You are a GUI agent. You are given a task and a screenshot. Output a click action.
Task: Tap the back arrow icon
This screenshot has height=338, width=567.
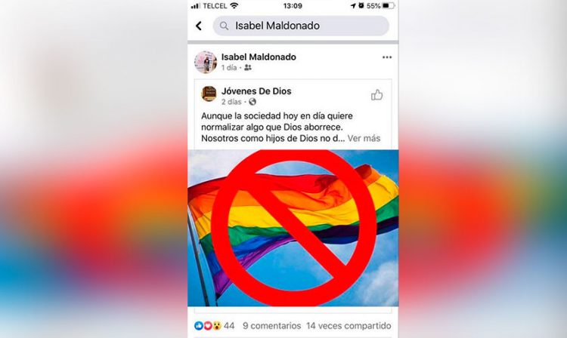click(x=199, y=26)
